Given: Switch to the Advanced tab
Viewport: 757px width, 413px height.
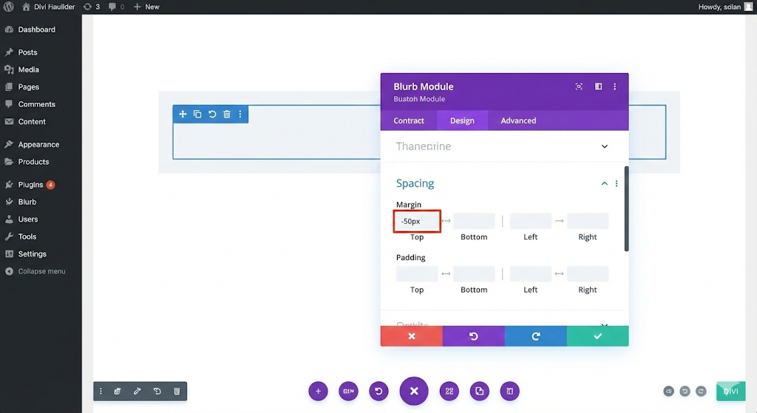Looking at the screenshot, I should coord(518,120).
